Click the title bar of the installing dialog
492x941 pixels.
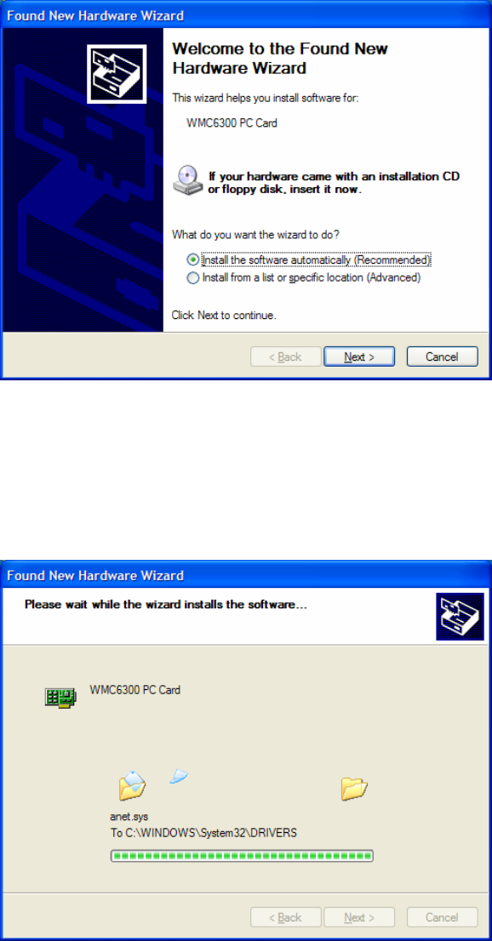[246, 575]
